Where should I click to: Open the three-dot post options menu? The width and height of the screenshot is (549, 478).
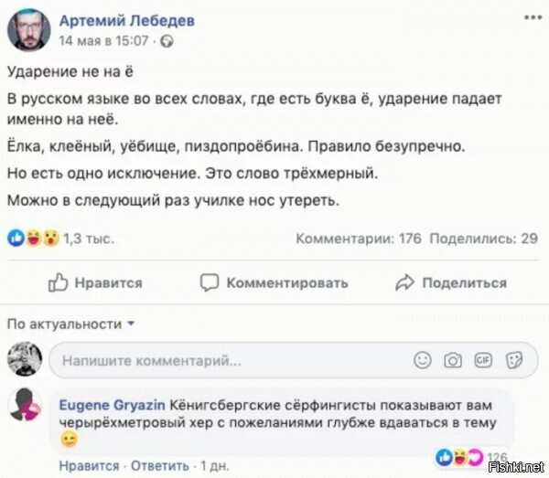tap(533, 17)
